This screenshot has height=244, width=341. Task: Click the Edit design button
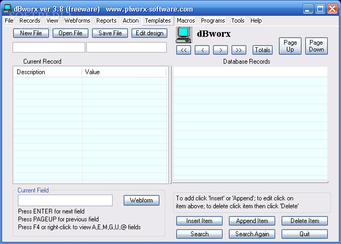coord(149,33)
